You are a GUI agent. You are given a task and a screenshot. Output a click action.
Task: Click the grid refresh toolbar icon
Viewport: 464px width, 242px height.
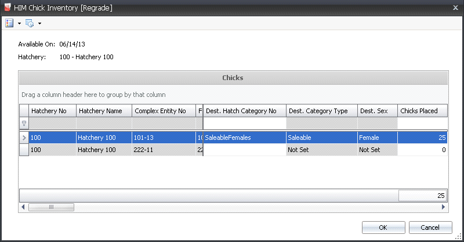30,23
